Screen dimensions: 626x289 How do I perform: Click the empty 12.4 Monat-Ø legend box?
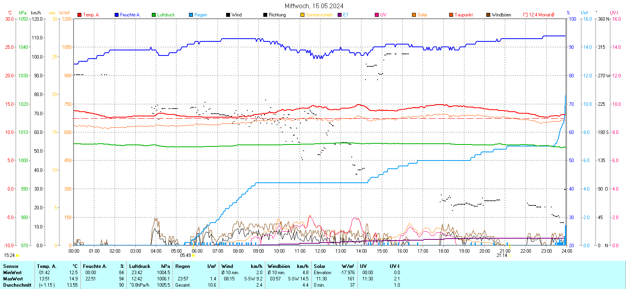(x=525, y=15)
